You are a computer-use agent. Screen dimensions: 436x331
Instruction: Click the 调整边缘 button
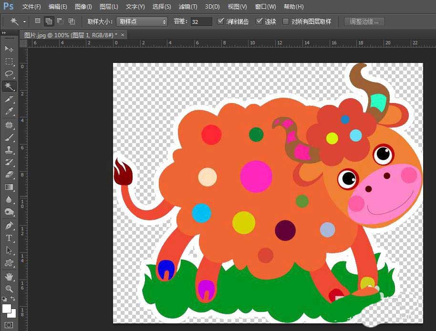[x=363, y=21]
